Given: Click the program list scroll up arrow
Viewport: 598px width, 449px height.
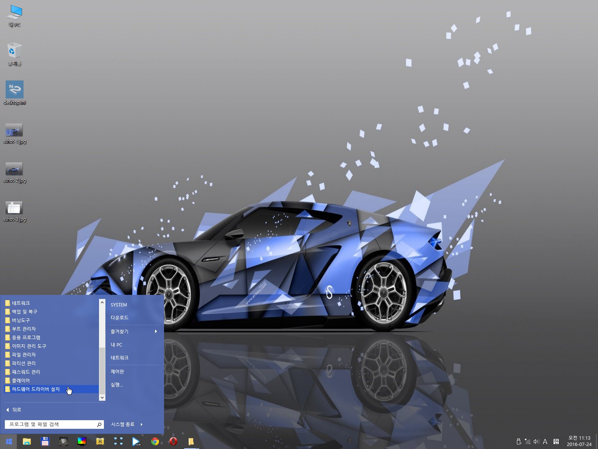Looking at the screenshot, I should (102, 302).
